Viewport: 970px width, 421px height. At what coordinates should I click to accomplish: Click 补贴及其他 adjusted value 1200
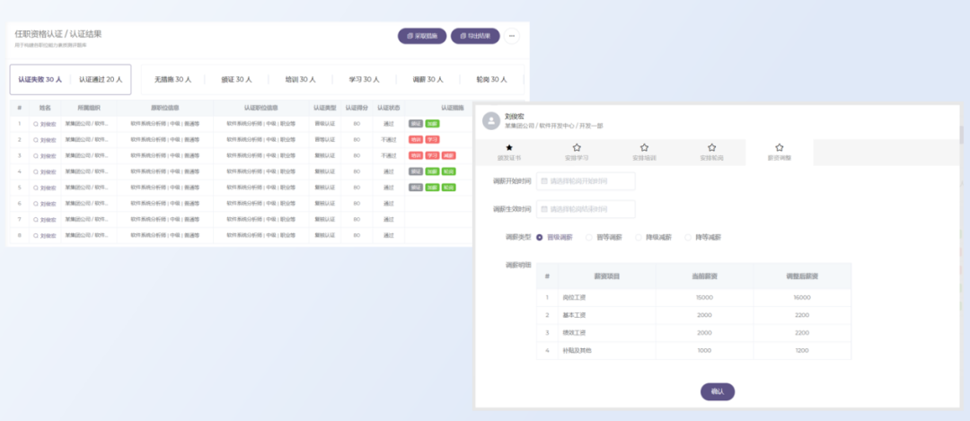802,350
